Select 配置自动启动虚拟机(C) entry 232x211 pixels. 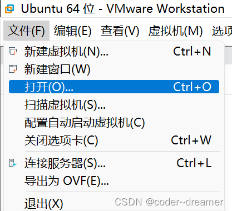pos(114,122)
